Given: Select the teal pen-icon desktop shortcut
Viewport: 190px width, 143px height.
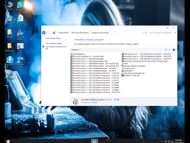Looking at the screenshot, I should click(21, 6).
